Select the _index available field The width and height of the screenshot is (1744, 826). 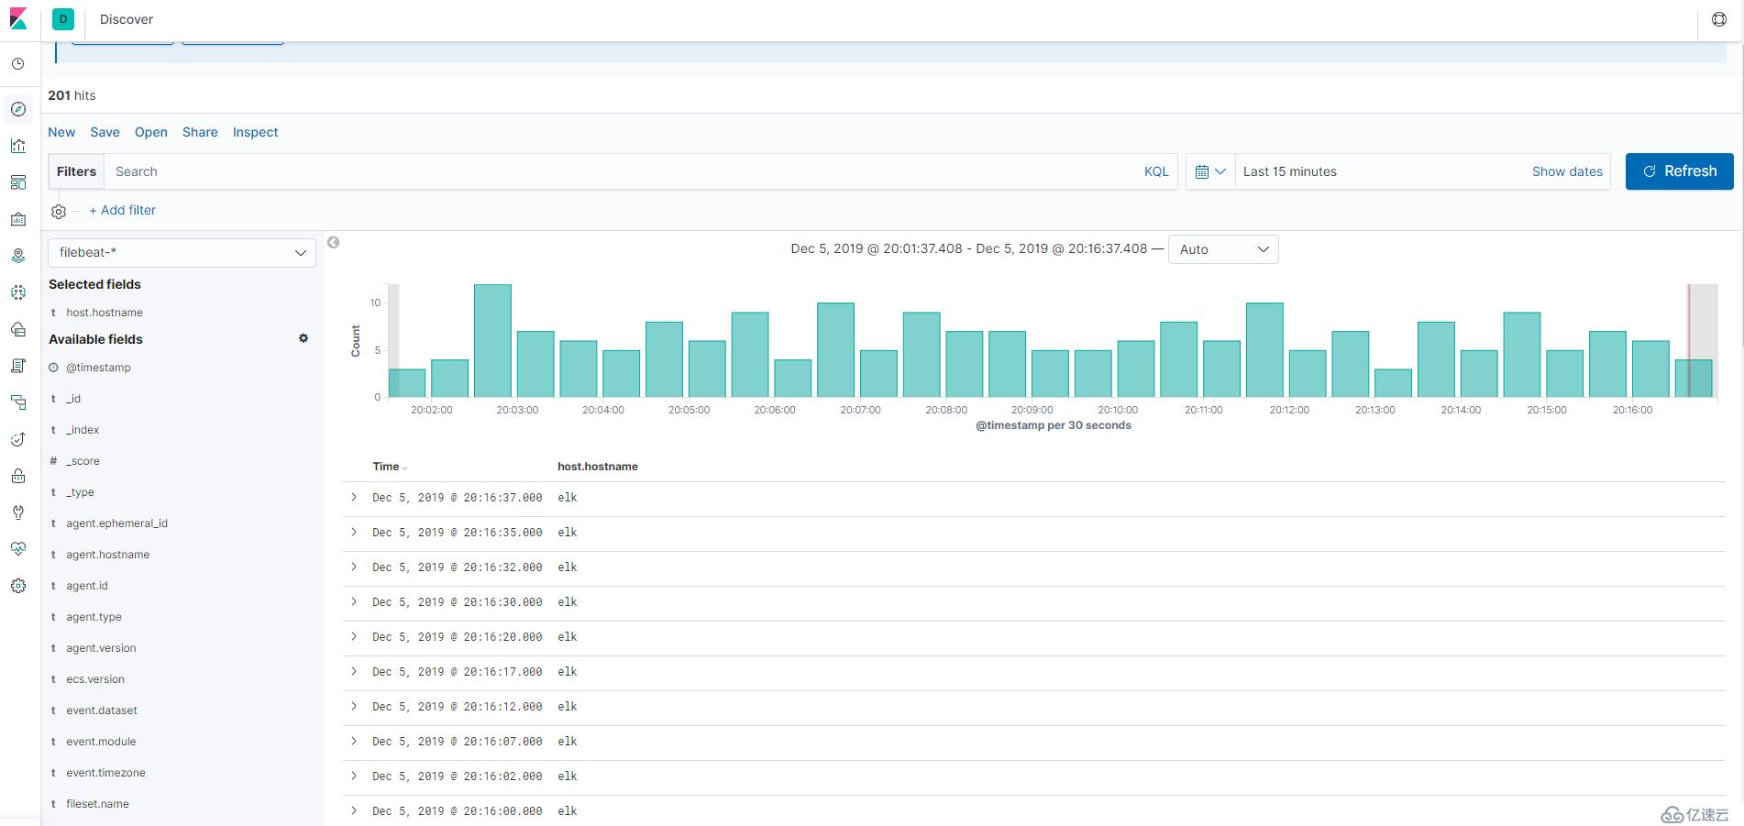click(83, 430)
